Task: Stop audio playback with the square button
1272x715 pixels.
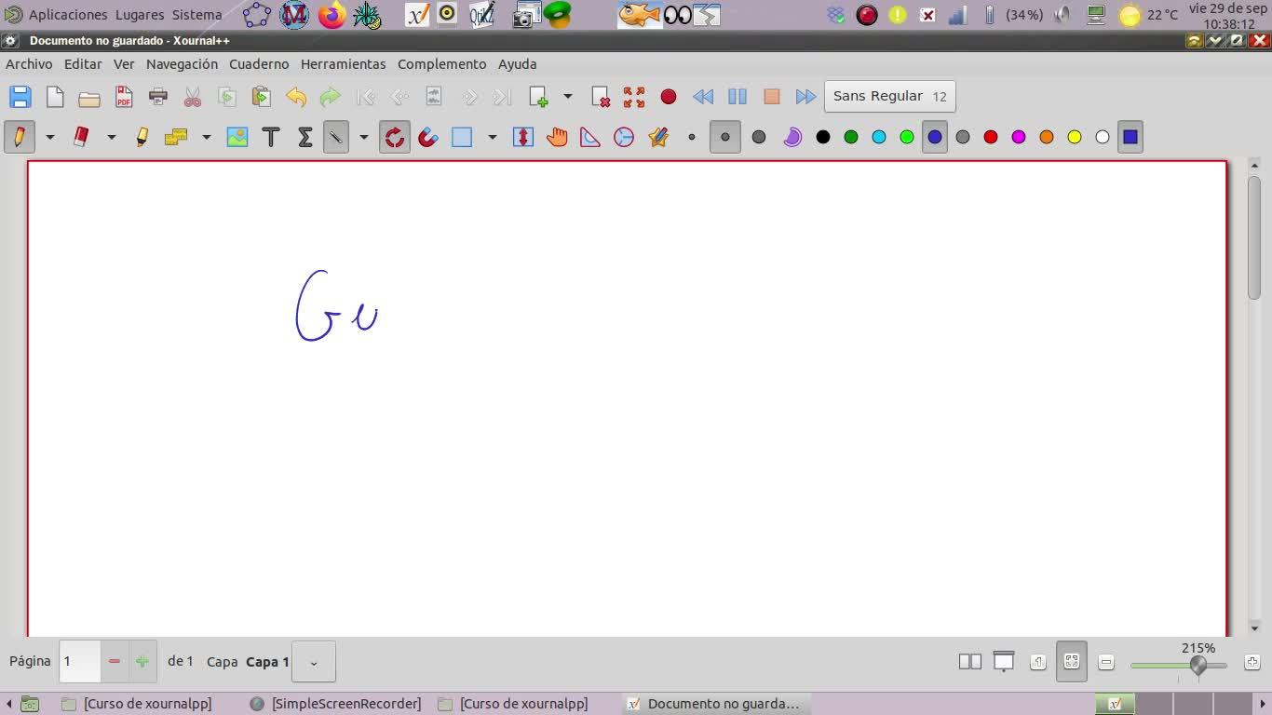Action: pos(772,97)
